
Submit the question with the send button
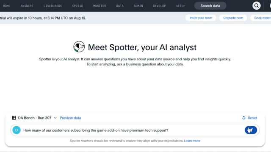coord(251,130)
